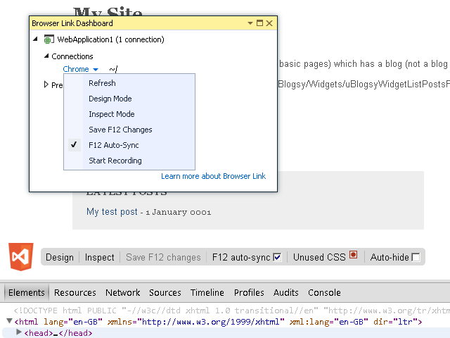Close the Browser Link Dashboard panel
450x338 pixels.
click(x=269, y=23)
